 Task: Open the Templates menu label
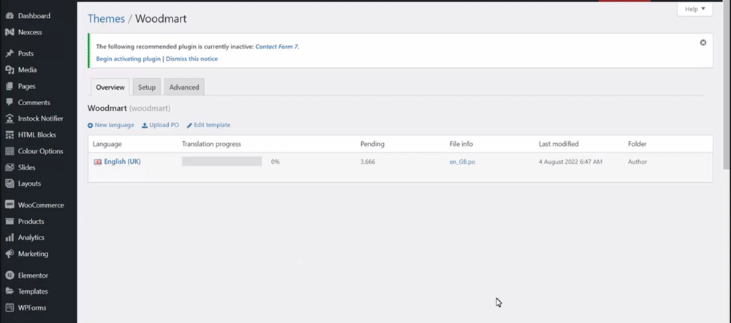(x=33, y=292)
